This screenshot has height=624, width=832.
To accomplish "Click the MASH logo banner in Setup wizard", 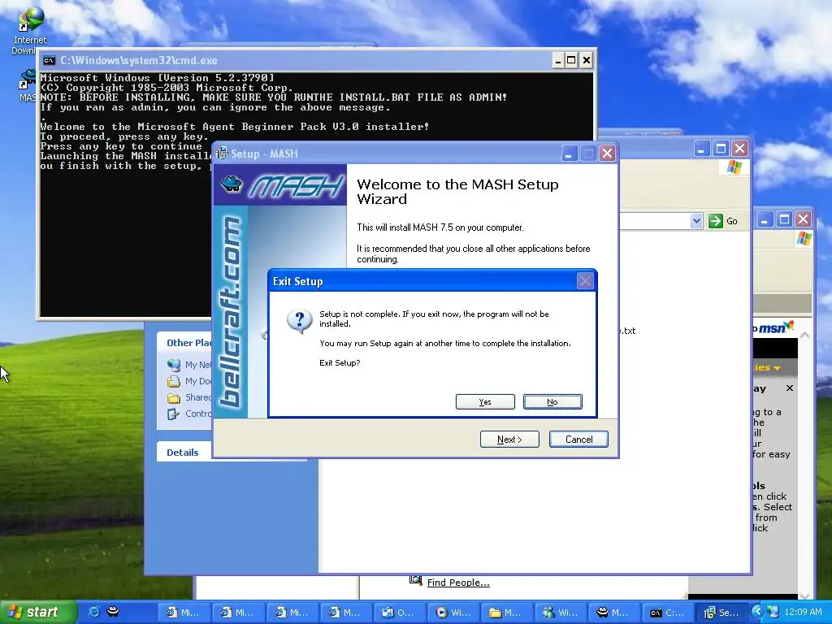I will tap(280, 185).
